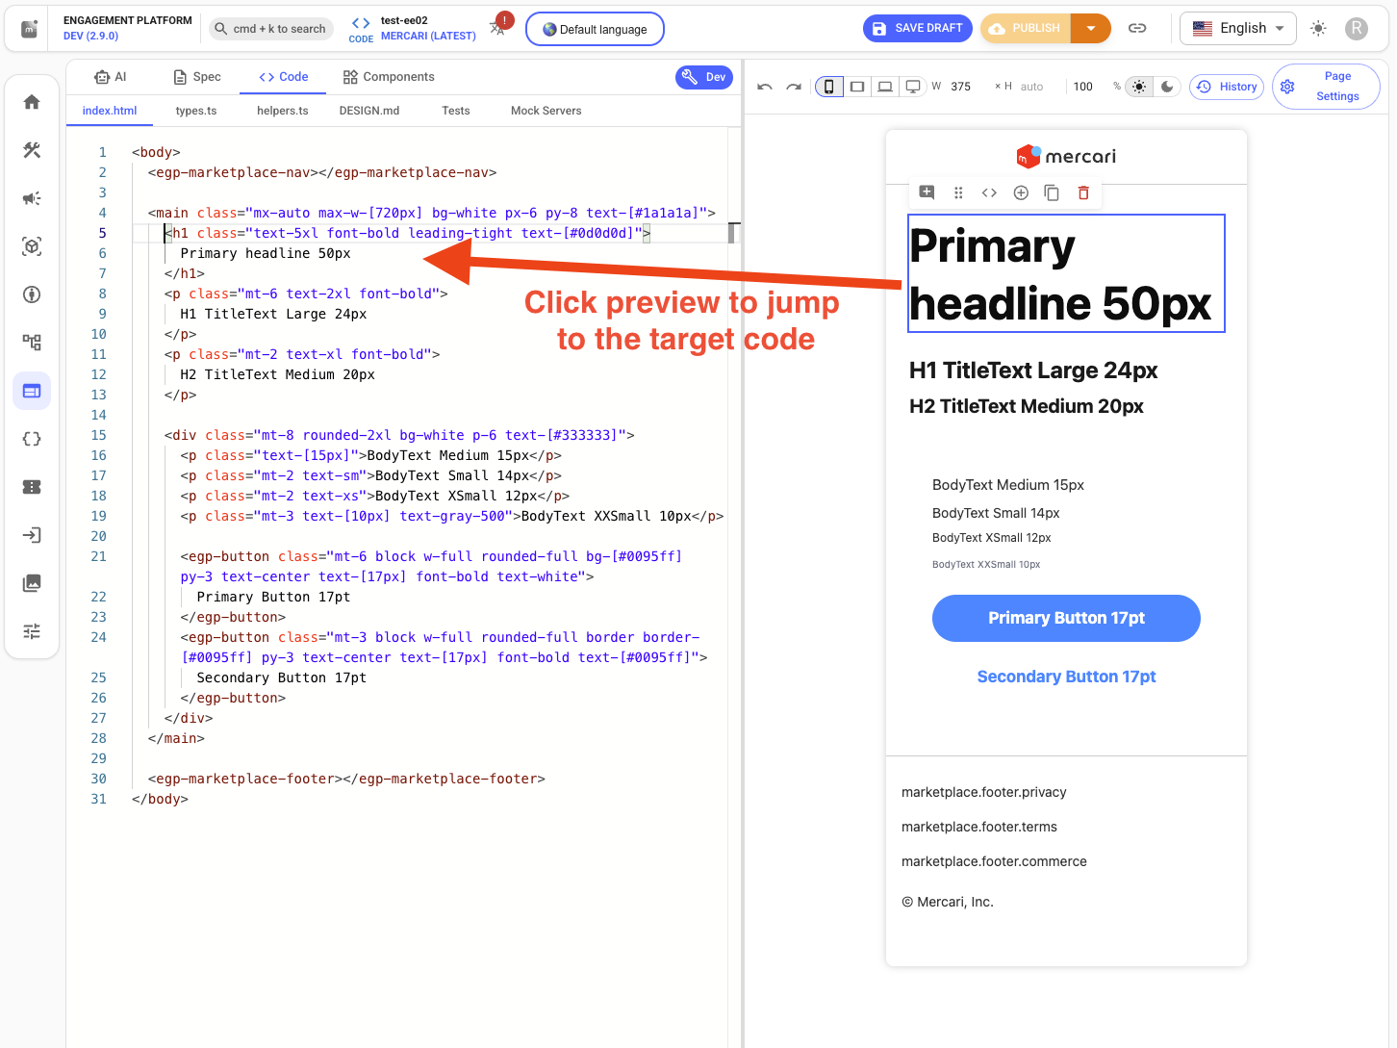Click the drag handle dots icon above headline

(958, 192)
